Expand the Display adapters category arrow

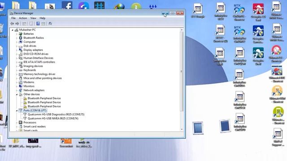17,50
